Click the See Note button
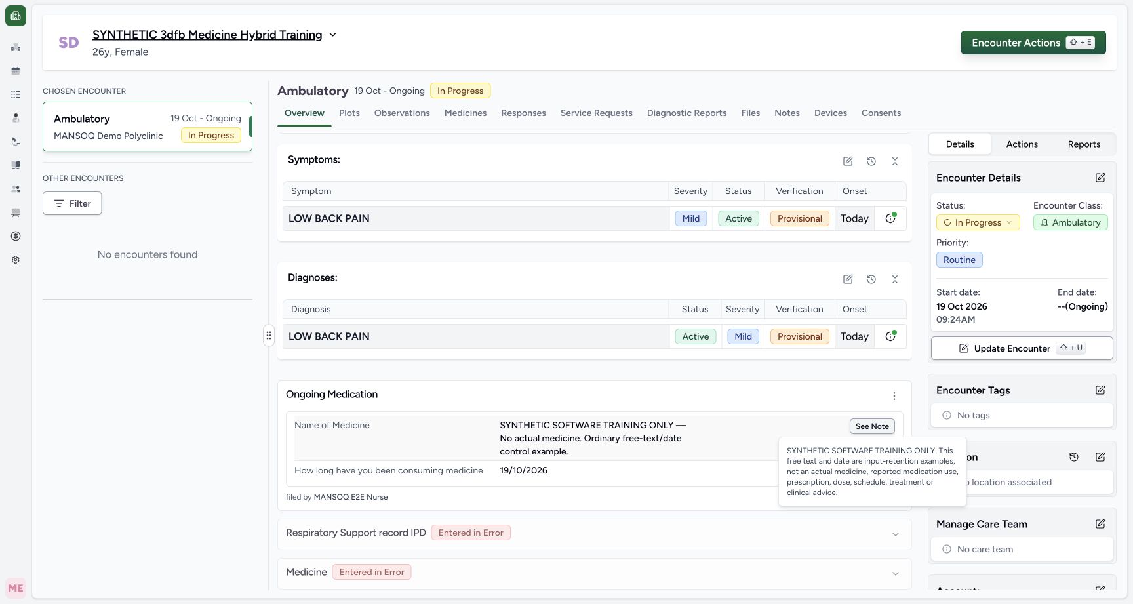This screenshot has height=604, width=1133. pyautogui.click(x=872, y=426)
